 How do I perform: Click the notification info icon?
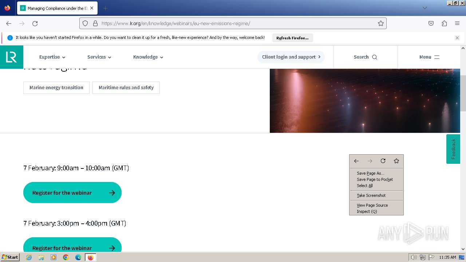(10, 38)
